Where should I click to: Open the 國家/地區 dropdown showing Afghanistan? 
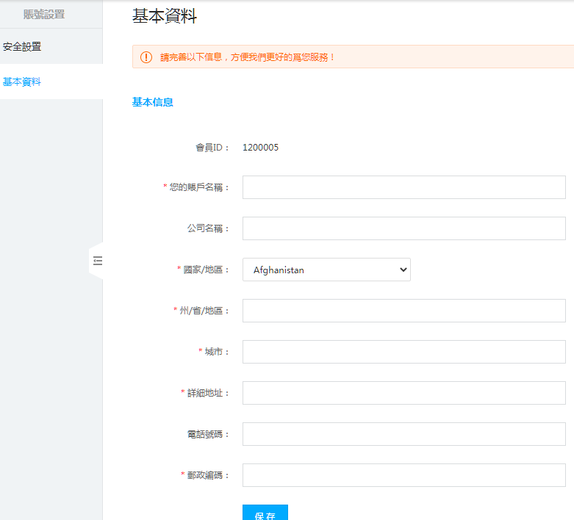pyautogui.click(x=326, y=270)
